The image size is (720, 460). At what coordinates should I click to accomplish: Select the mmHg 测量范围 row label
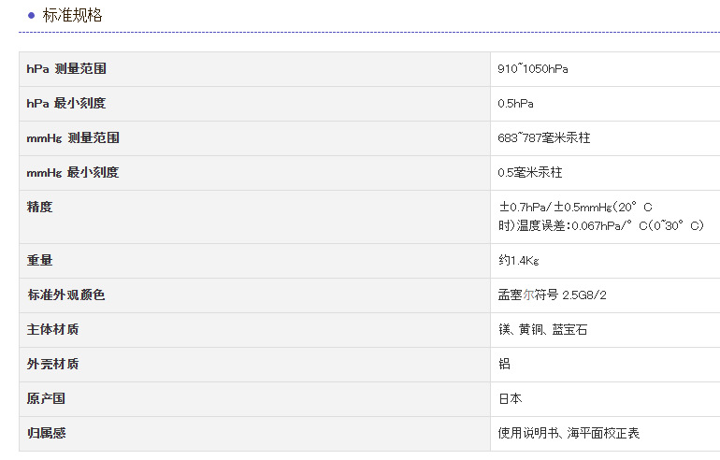[x=73, y=138]
